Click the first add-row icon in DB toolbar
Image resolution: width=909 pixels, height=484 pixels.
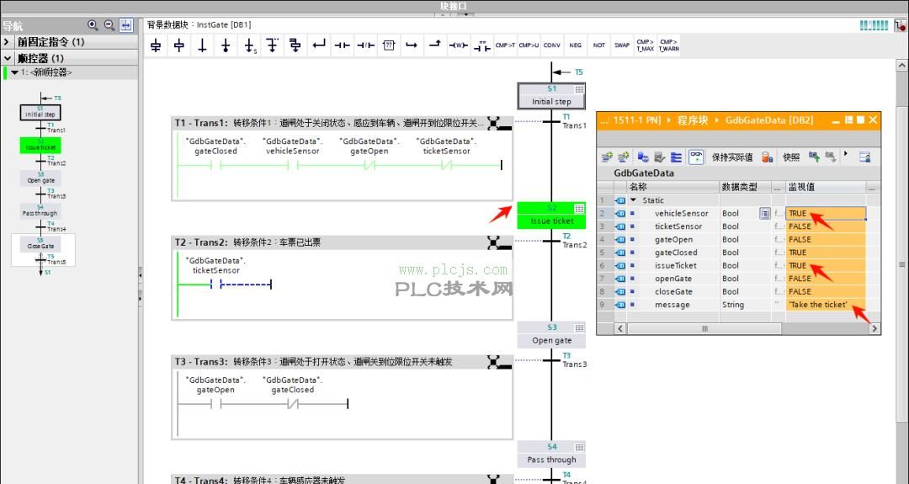(x=607, y=157)
